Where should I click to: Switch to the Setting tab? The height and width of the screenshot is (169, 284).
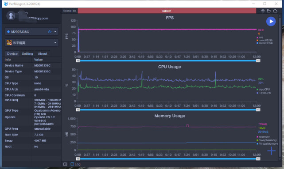[27, 53]
